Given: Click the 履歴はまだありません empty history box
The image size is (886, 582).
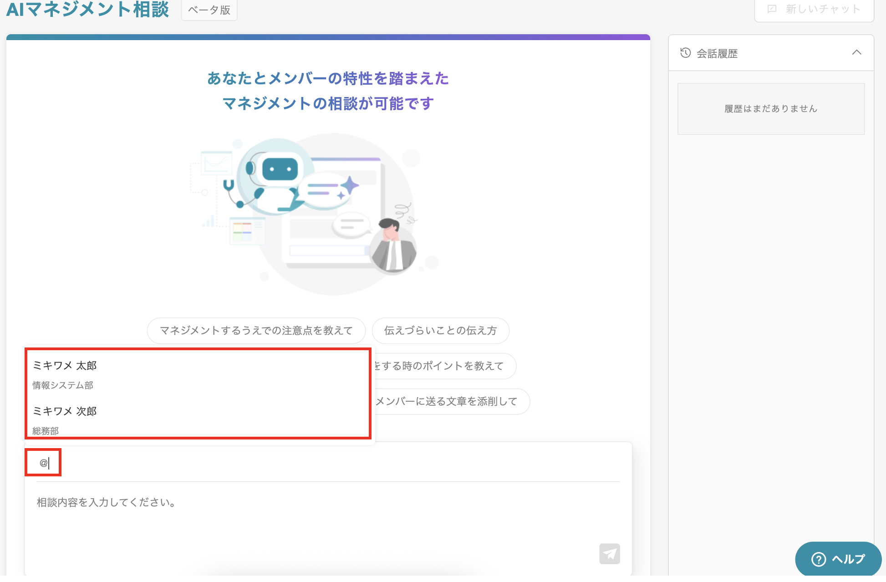Looking at the screenshot, I should point(770,109).
